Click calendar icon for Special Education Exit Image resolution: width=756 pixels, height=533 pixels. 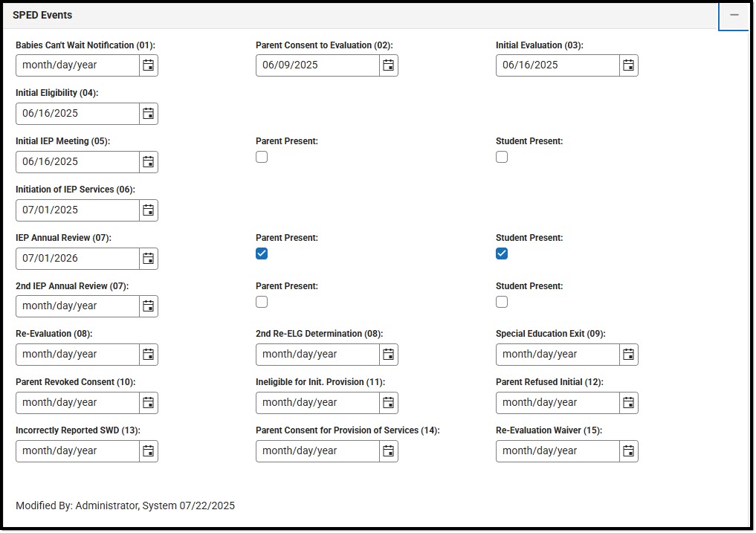coord(629,355)
